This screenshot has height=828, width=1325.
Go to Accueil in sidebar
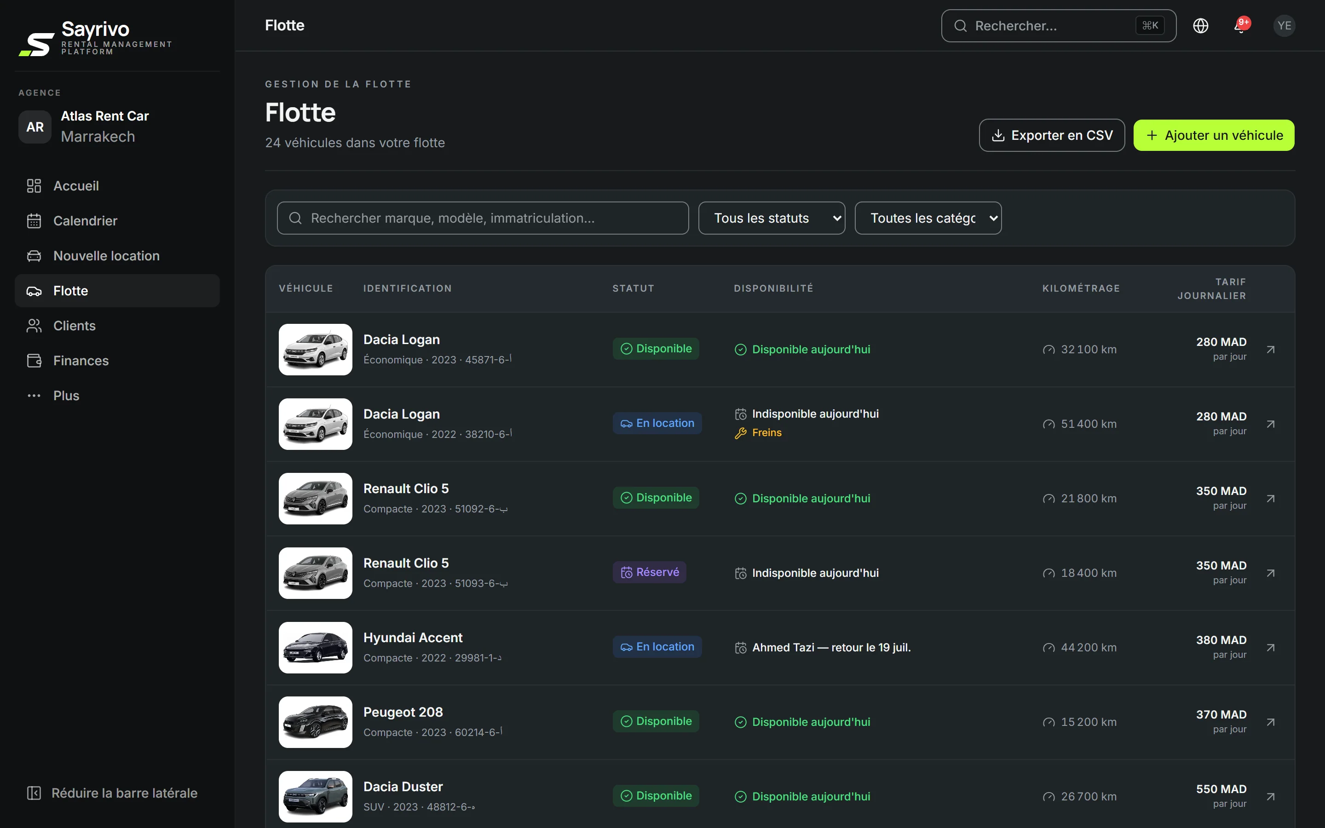click(117, 186)
